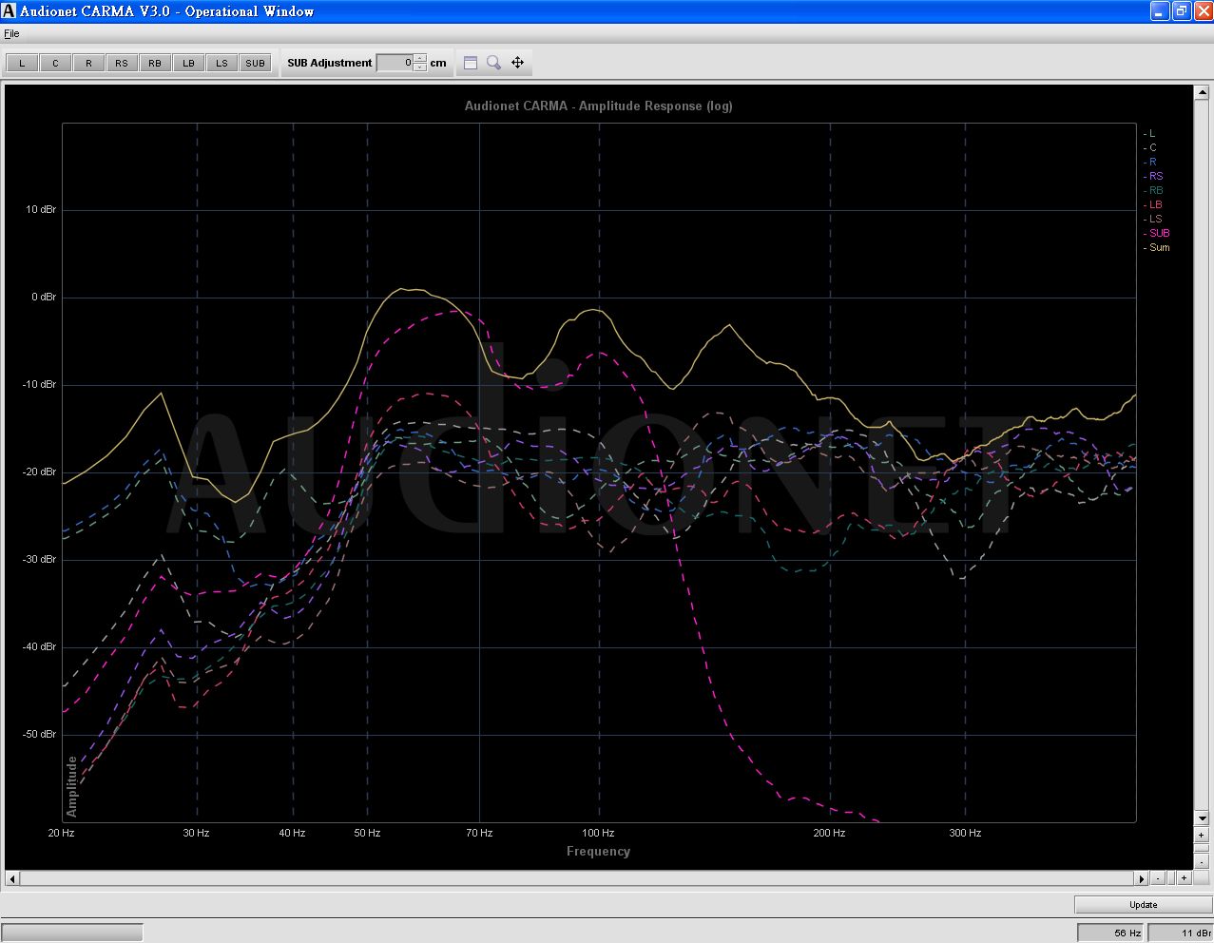Click the LS legend entry
Viewport: 1214px width, 943px height.
point(1153,220)
